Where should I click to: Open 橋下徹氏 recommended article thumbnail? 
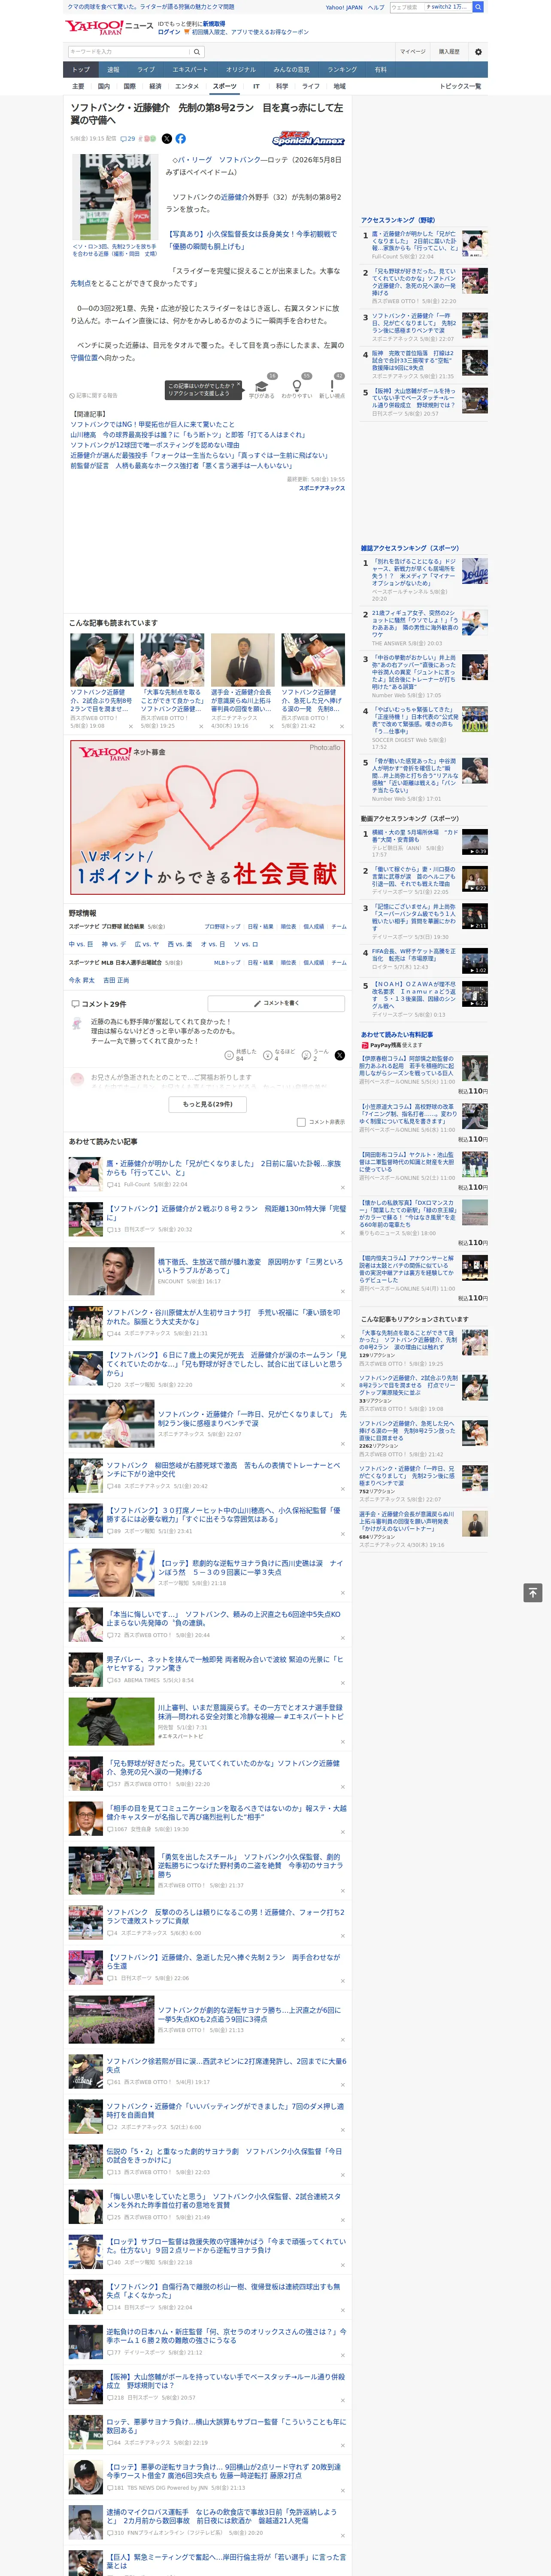[x=111, y=1271]
